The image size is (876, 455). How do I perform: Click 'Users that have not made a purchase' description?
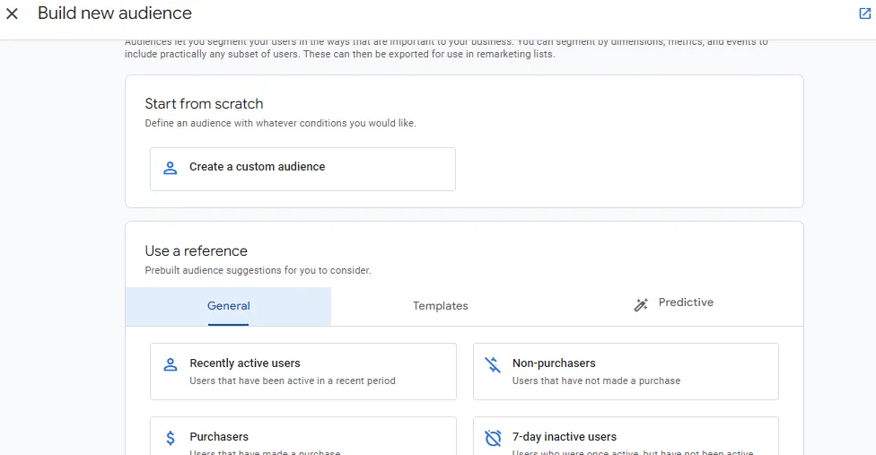pyautogui.click(x=596, y=381)
